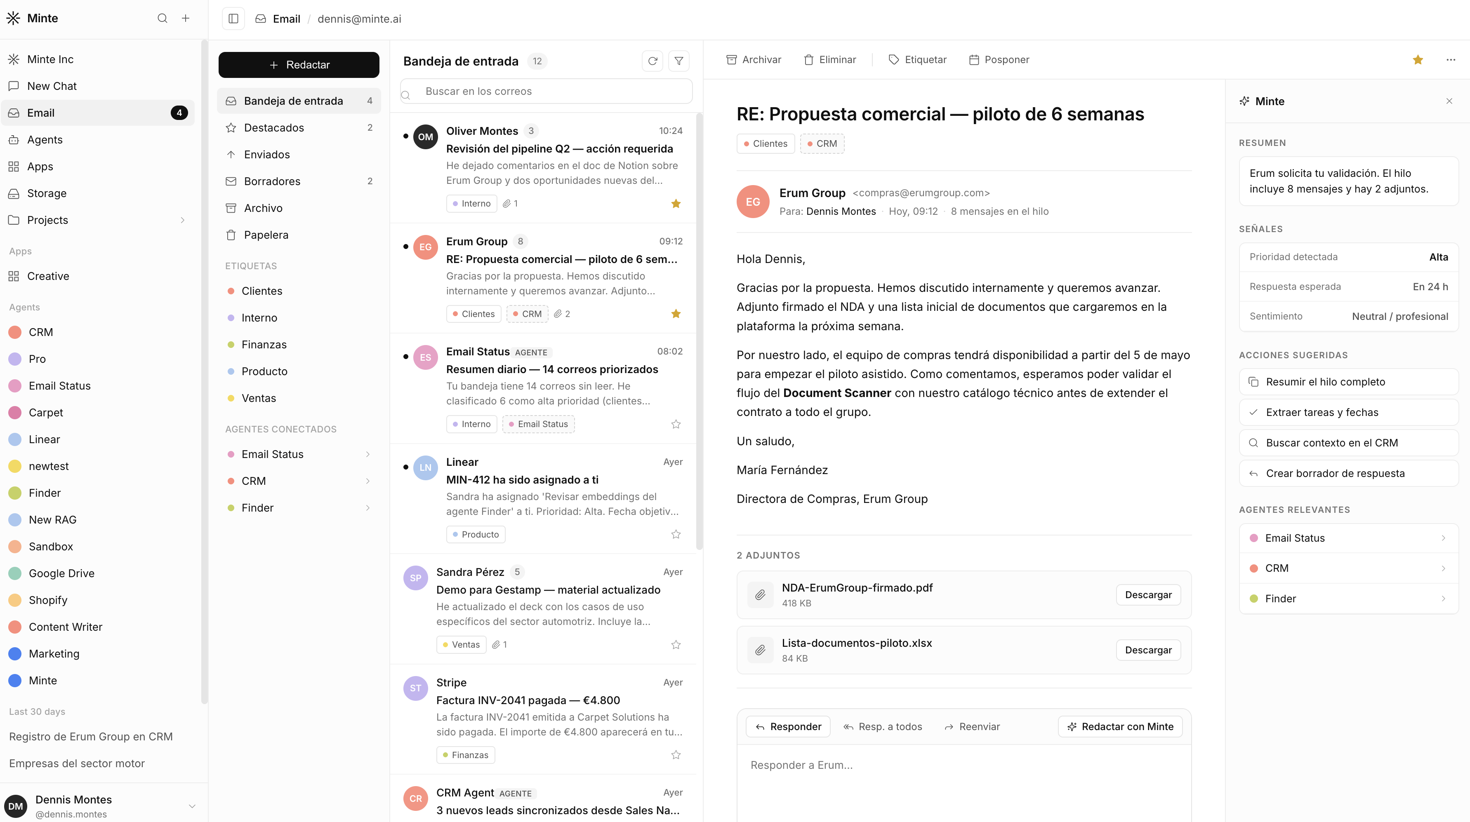Unstar the open Erum Group email
The height and width of the screenshot is (822, 1470).
pos(1418,60)
